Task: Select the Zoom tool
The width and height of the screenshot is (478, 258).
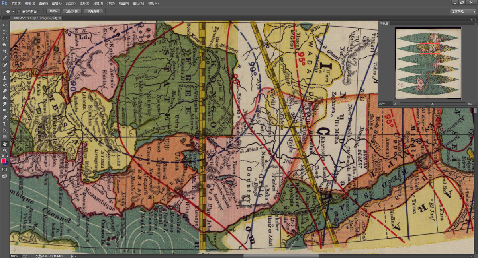Action: tap(5, 150)
